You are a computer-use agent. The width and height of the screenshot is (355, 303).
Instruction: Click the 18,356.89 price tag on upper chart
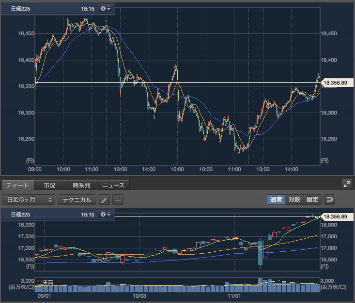[337, 83]
